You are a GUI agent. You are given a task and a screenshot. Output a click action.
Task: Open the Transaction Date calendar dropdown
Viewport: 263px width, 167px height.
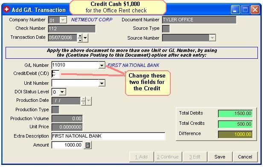85,38
